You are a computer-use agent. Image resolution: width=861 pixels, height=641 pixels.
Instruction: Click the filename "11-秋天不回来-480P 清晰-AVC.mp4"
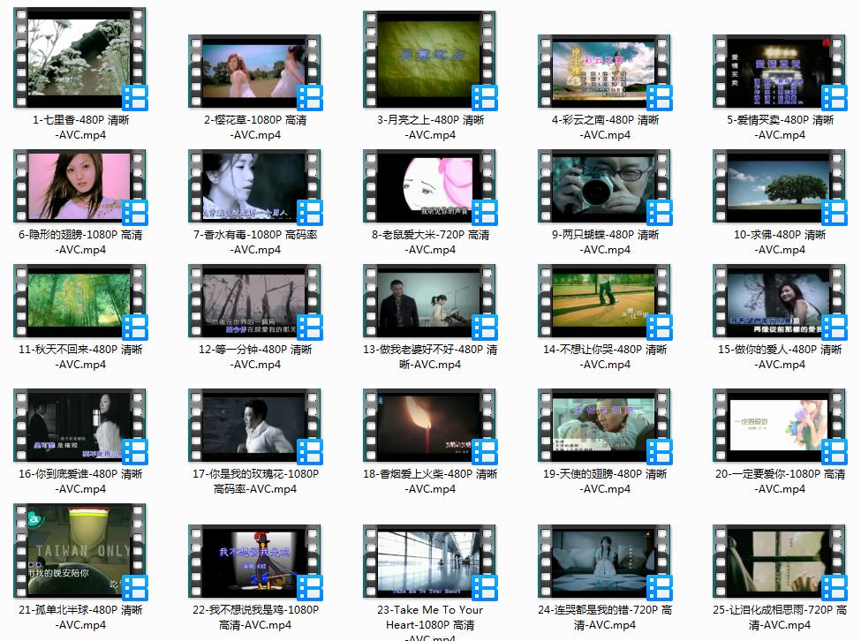80,357
